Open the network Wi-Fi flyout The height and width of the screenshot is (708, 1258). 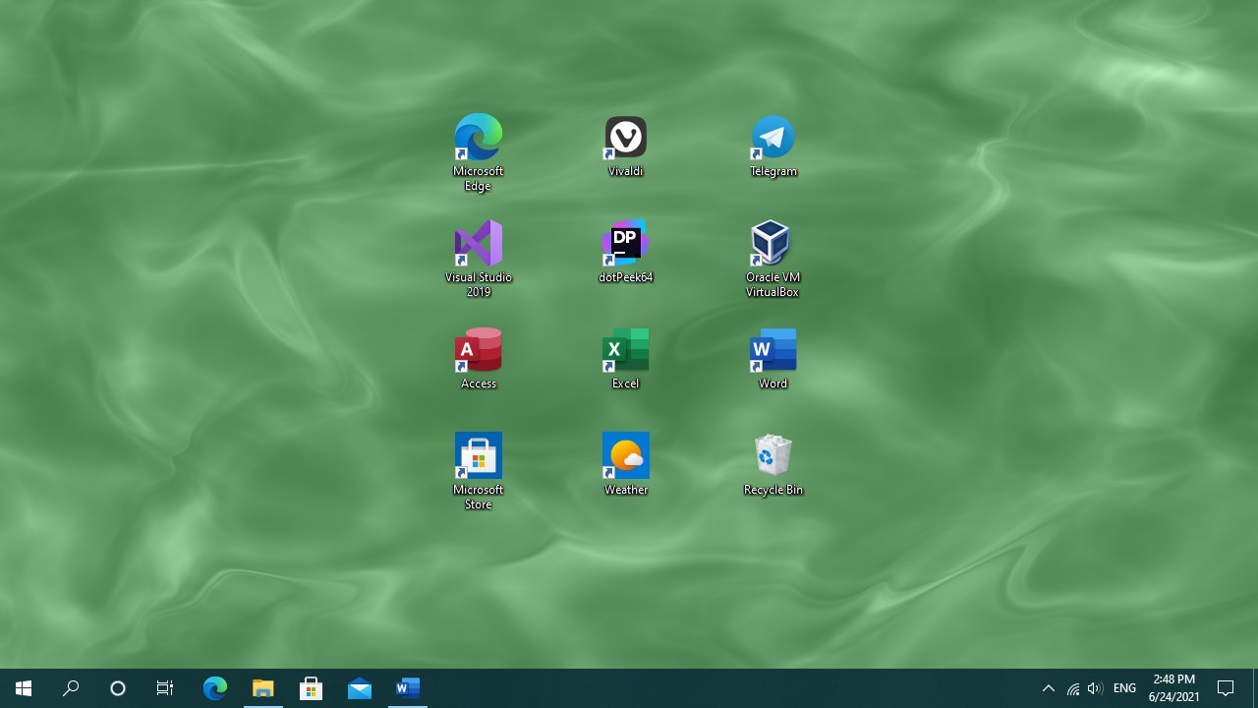(1072, 688)
